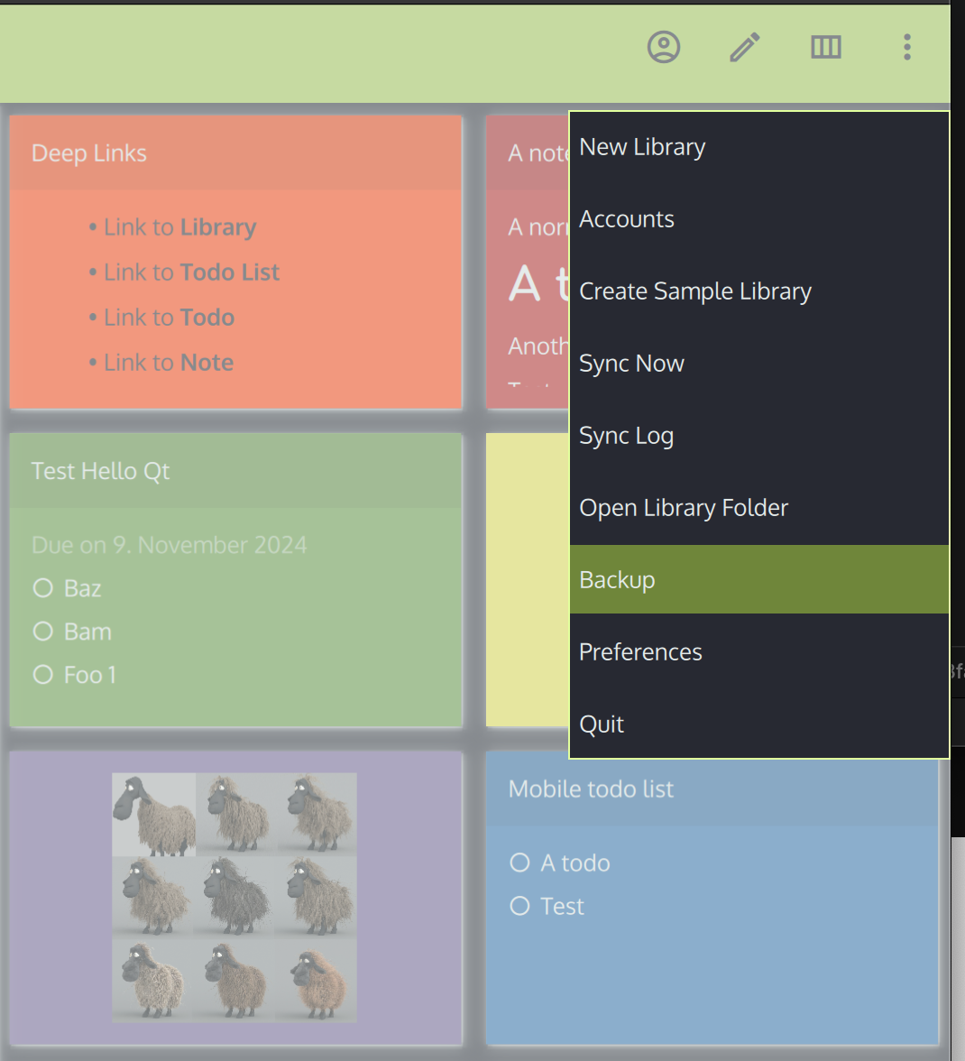This screenshot has height=1061, width=965.
Task: Open the Sync Log entry
Action: [x=758, y=436]
